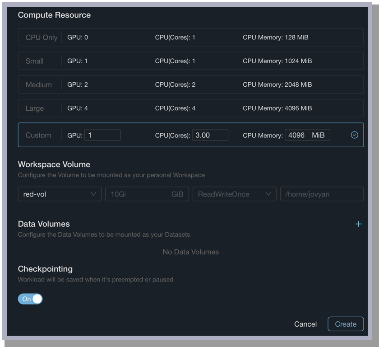Choose the Medium compute resource preset
Viewport: 379px width, 347px height.
tap(39, 84)
